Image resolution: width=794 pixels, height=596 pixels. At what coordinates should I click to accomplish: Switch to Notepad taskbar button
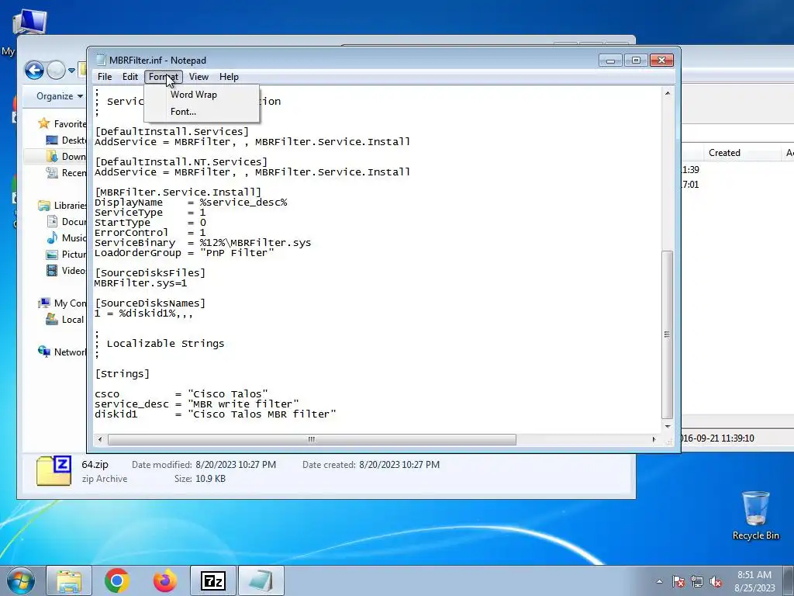261,580
